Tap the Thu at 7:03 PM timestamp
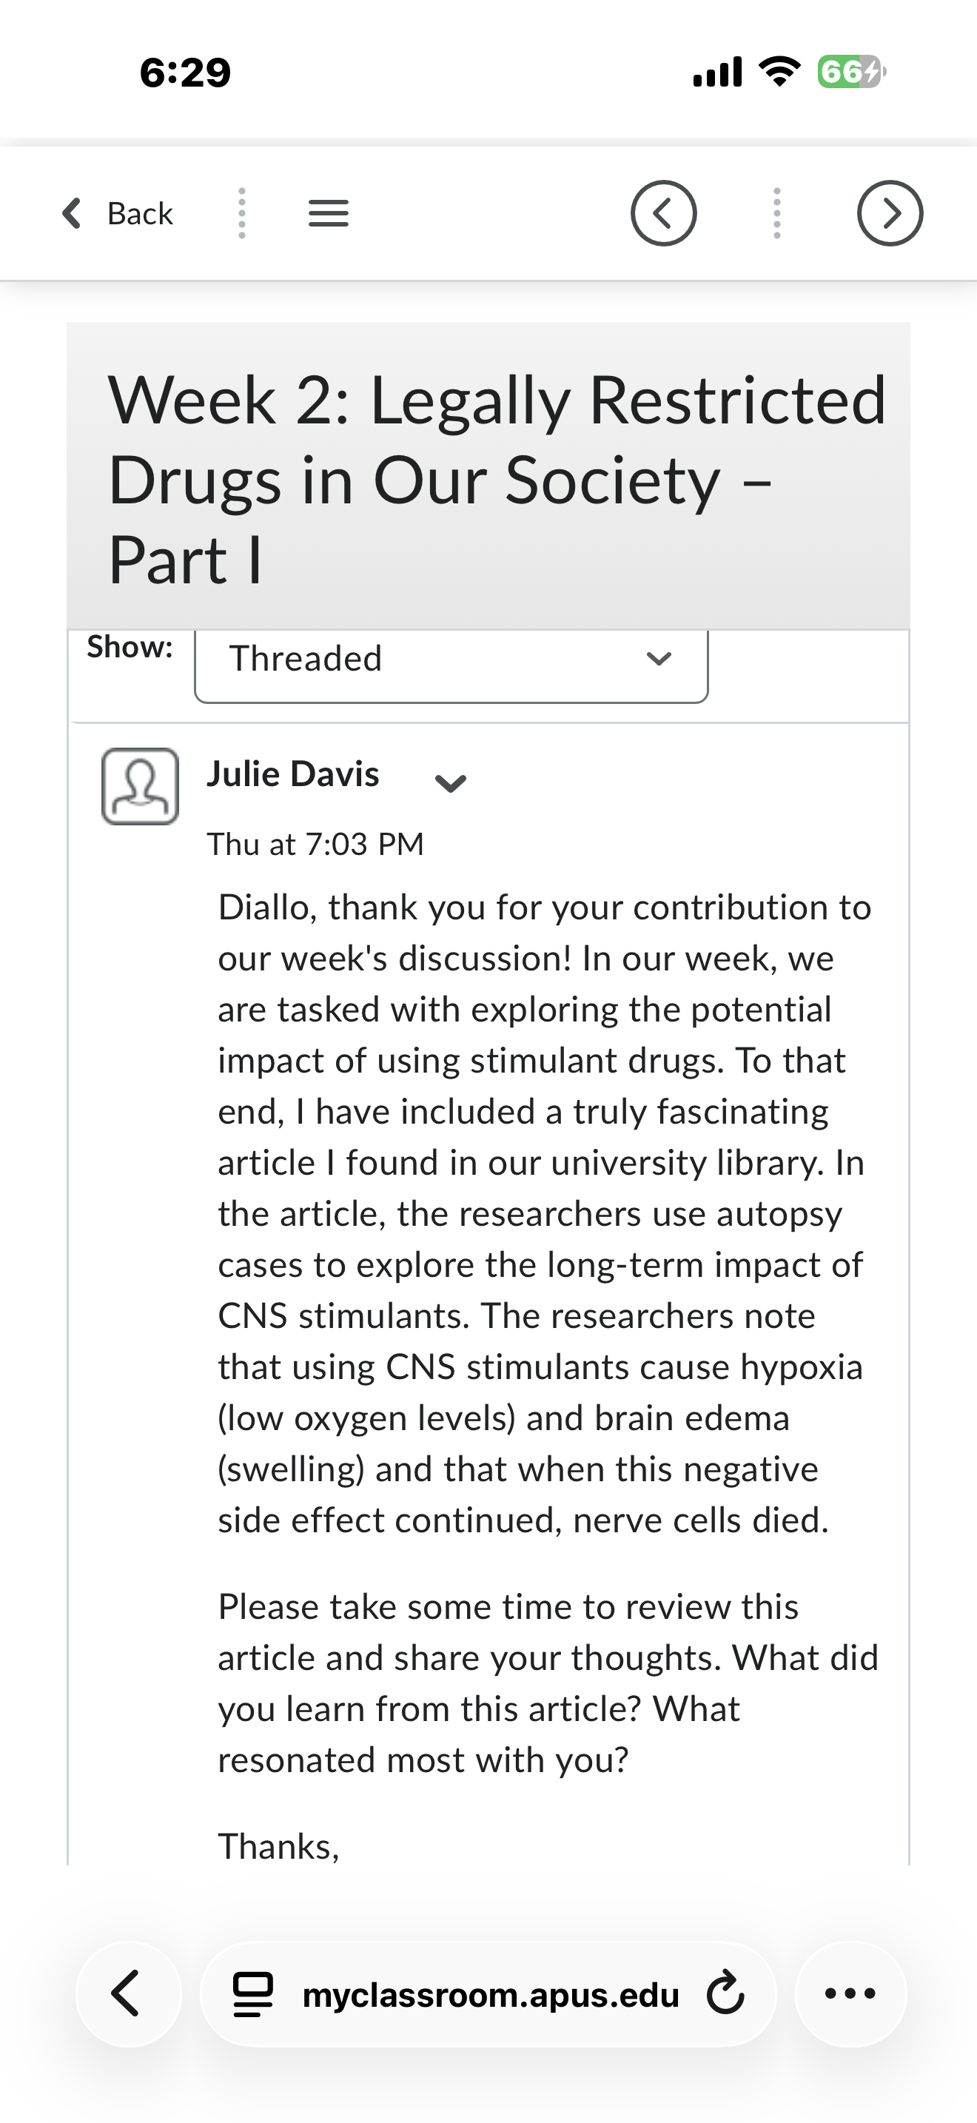The height and width of the screenshot is (2123, 977). pyautogui.click(x=315, y=844)
